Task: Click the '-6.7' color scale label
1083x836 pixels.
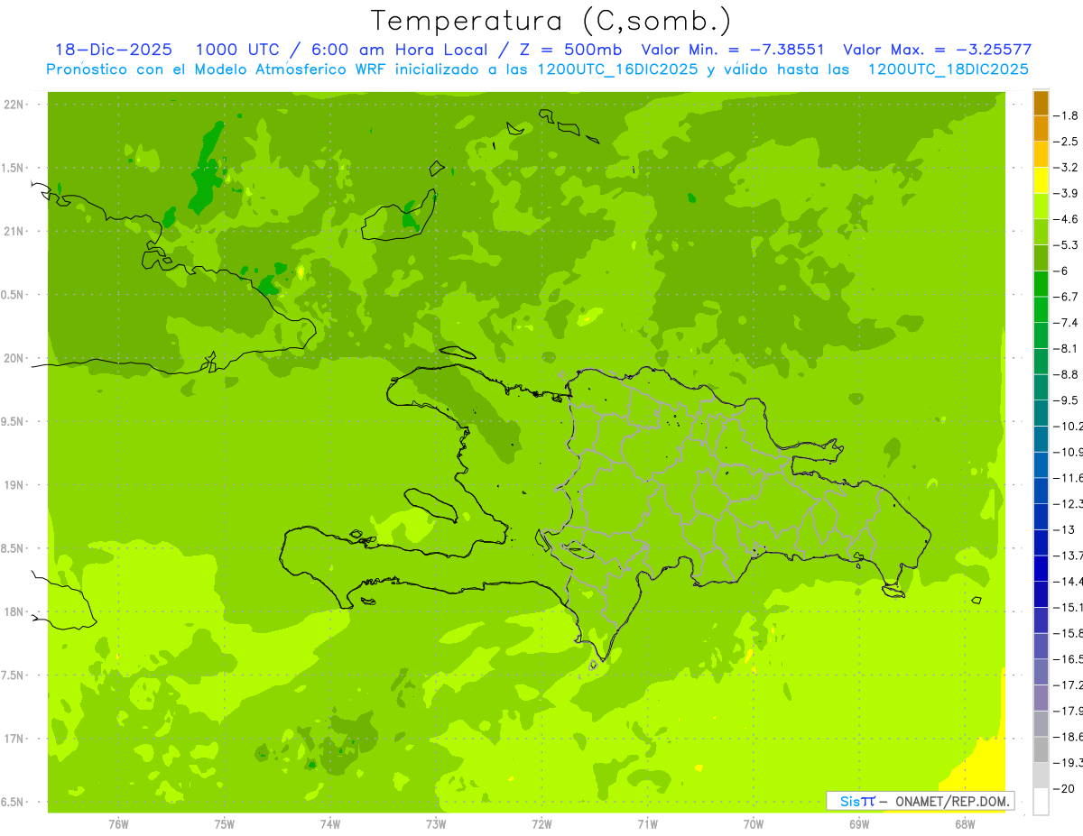Action: pyautogui.click(x=1067, y=297)
